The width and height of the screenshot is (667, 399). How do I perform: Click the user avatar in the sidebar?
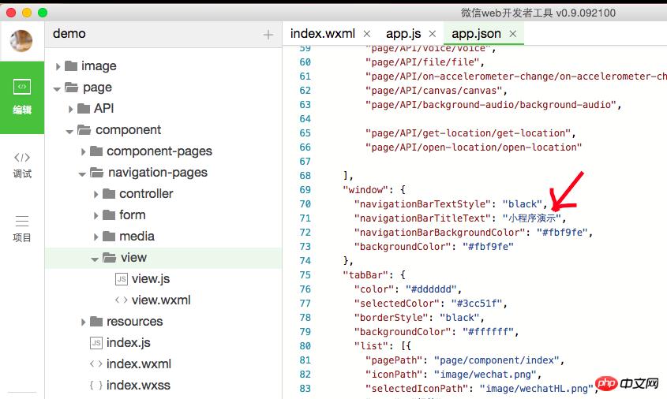pos(21,41)
